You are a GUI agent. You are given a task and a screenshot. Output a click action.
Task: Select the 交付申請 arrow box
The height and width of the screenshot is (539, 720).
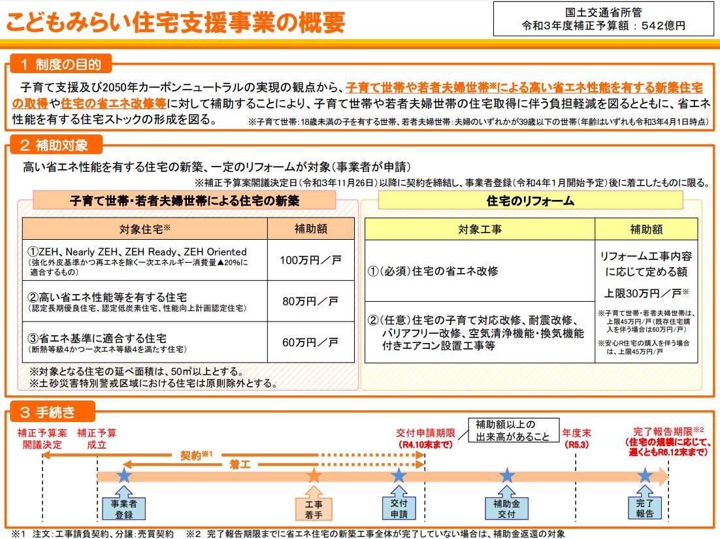pyautogui.click(x=399, y=506)
